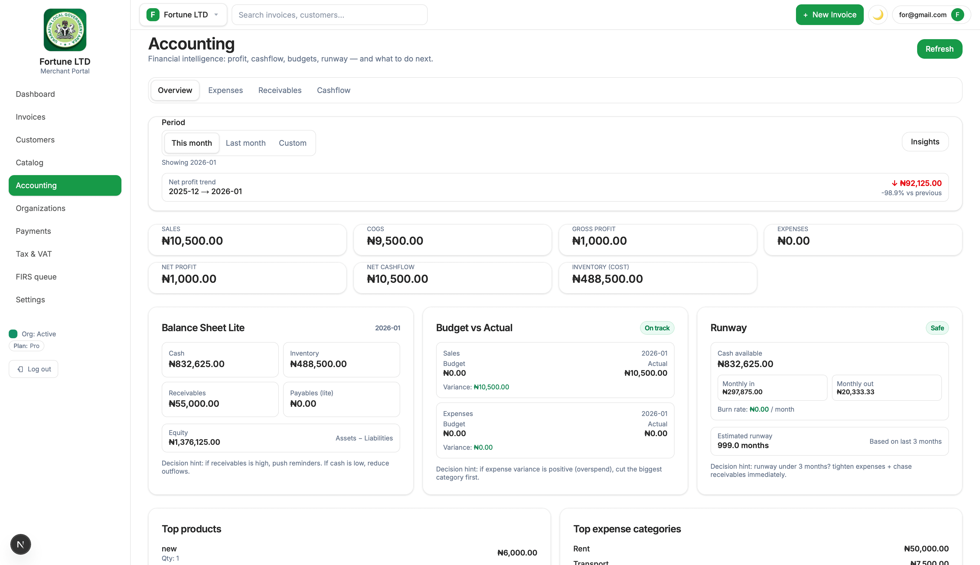Viewport: 980px width, 565px height.
Task: Open Tax & VAT in sidebar
Action: [x=34, y=254]
